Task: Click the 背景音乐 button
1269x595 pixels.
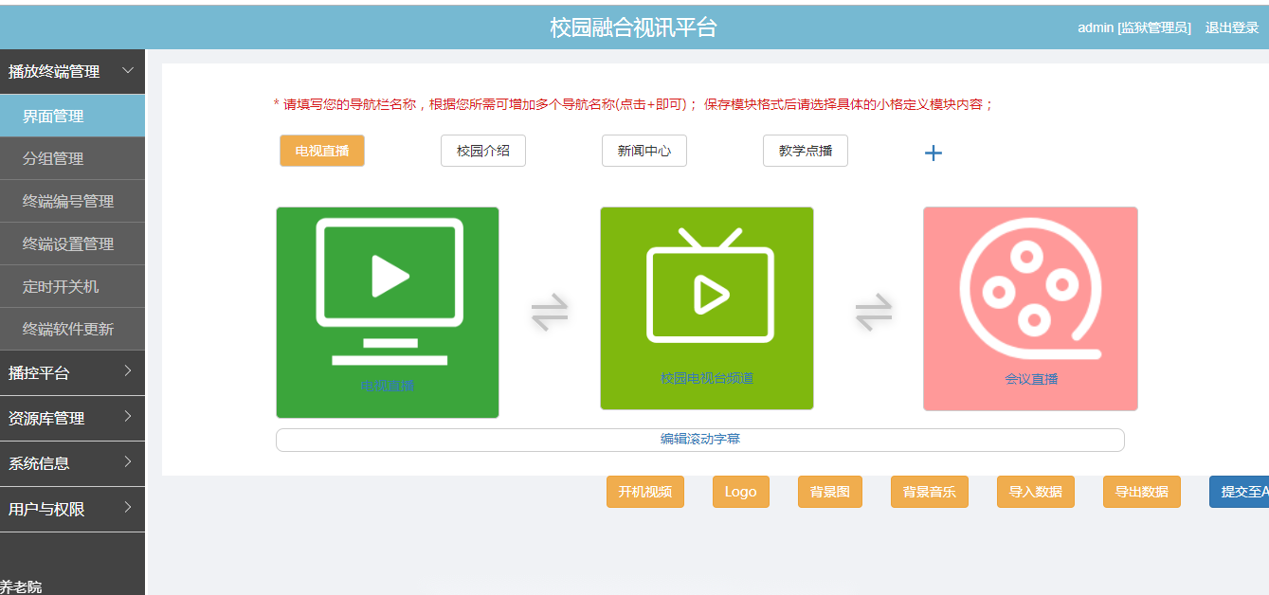Action: click(x=930, y=492)
